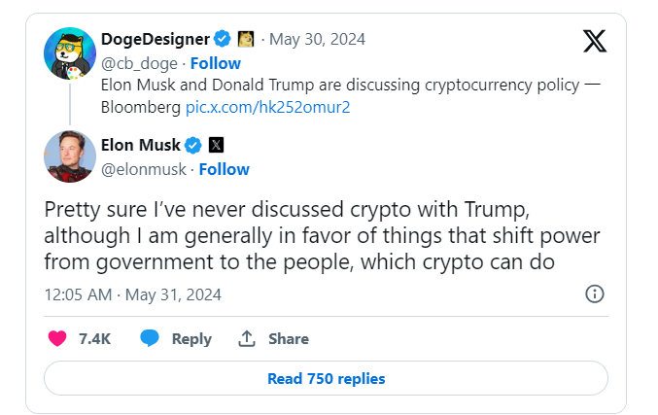Screen dimensions: 658x415
Task: Click the X affiliation badge beside Elon Musk
Action: [216, 146]
